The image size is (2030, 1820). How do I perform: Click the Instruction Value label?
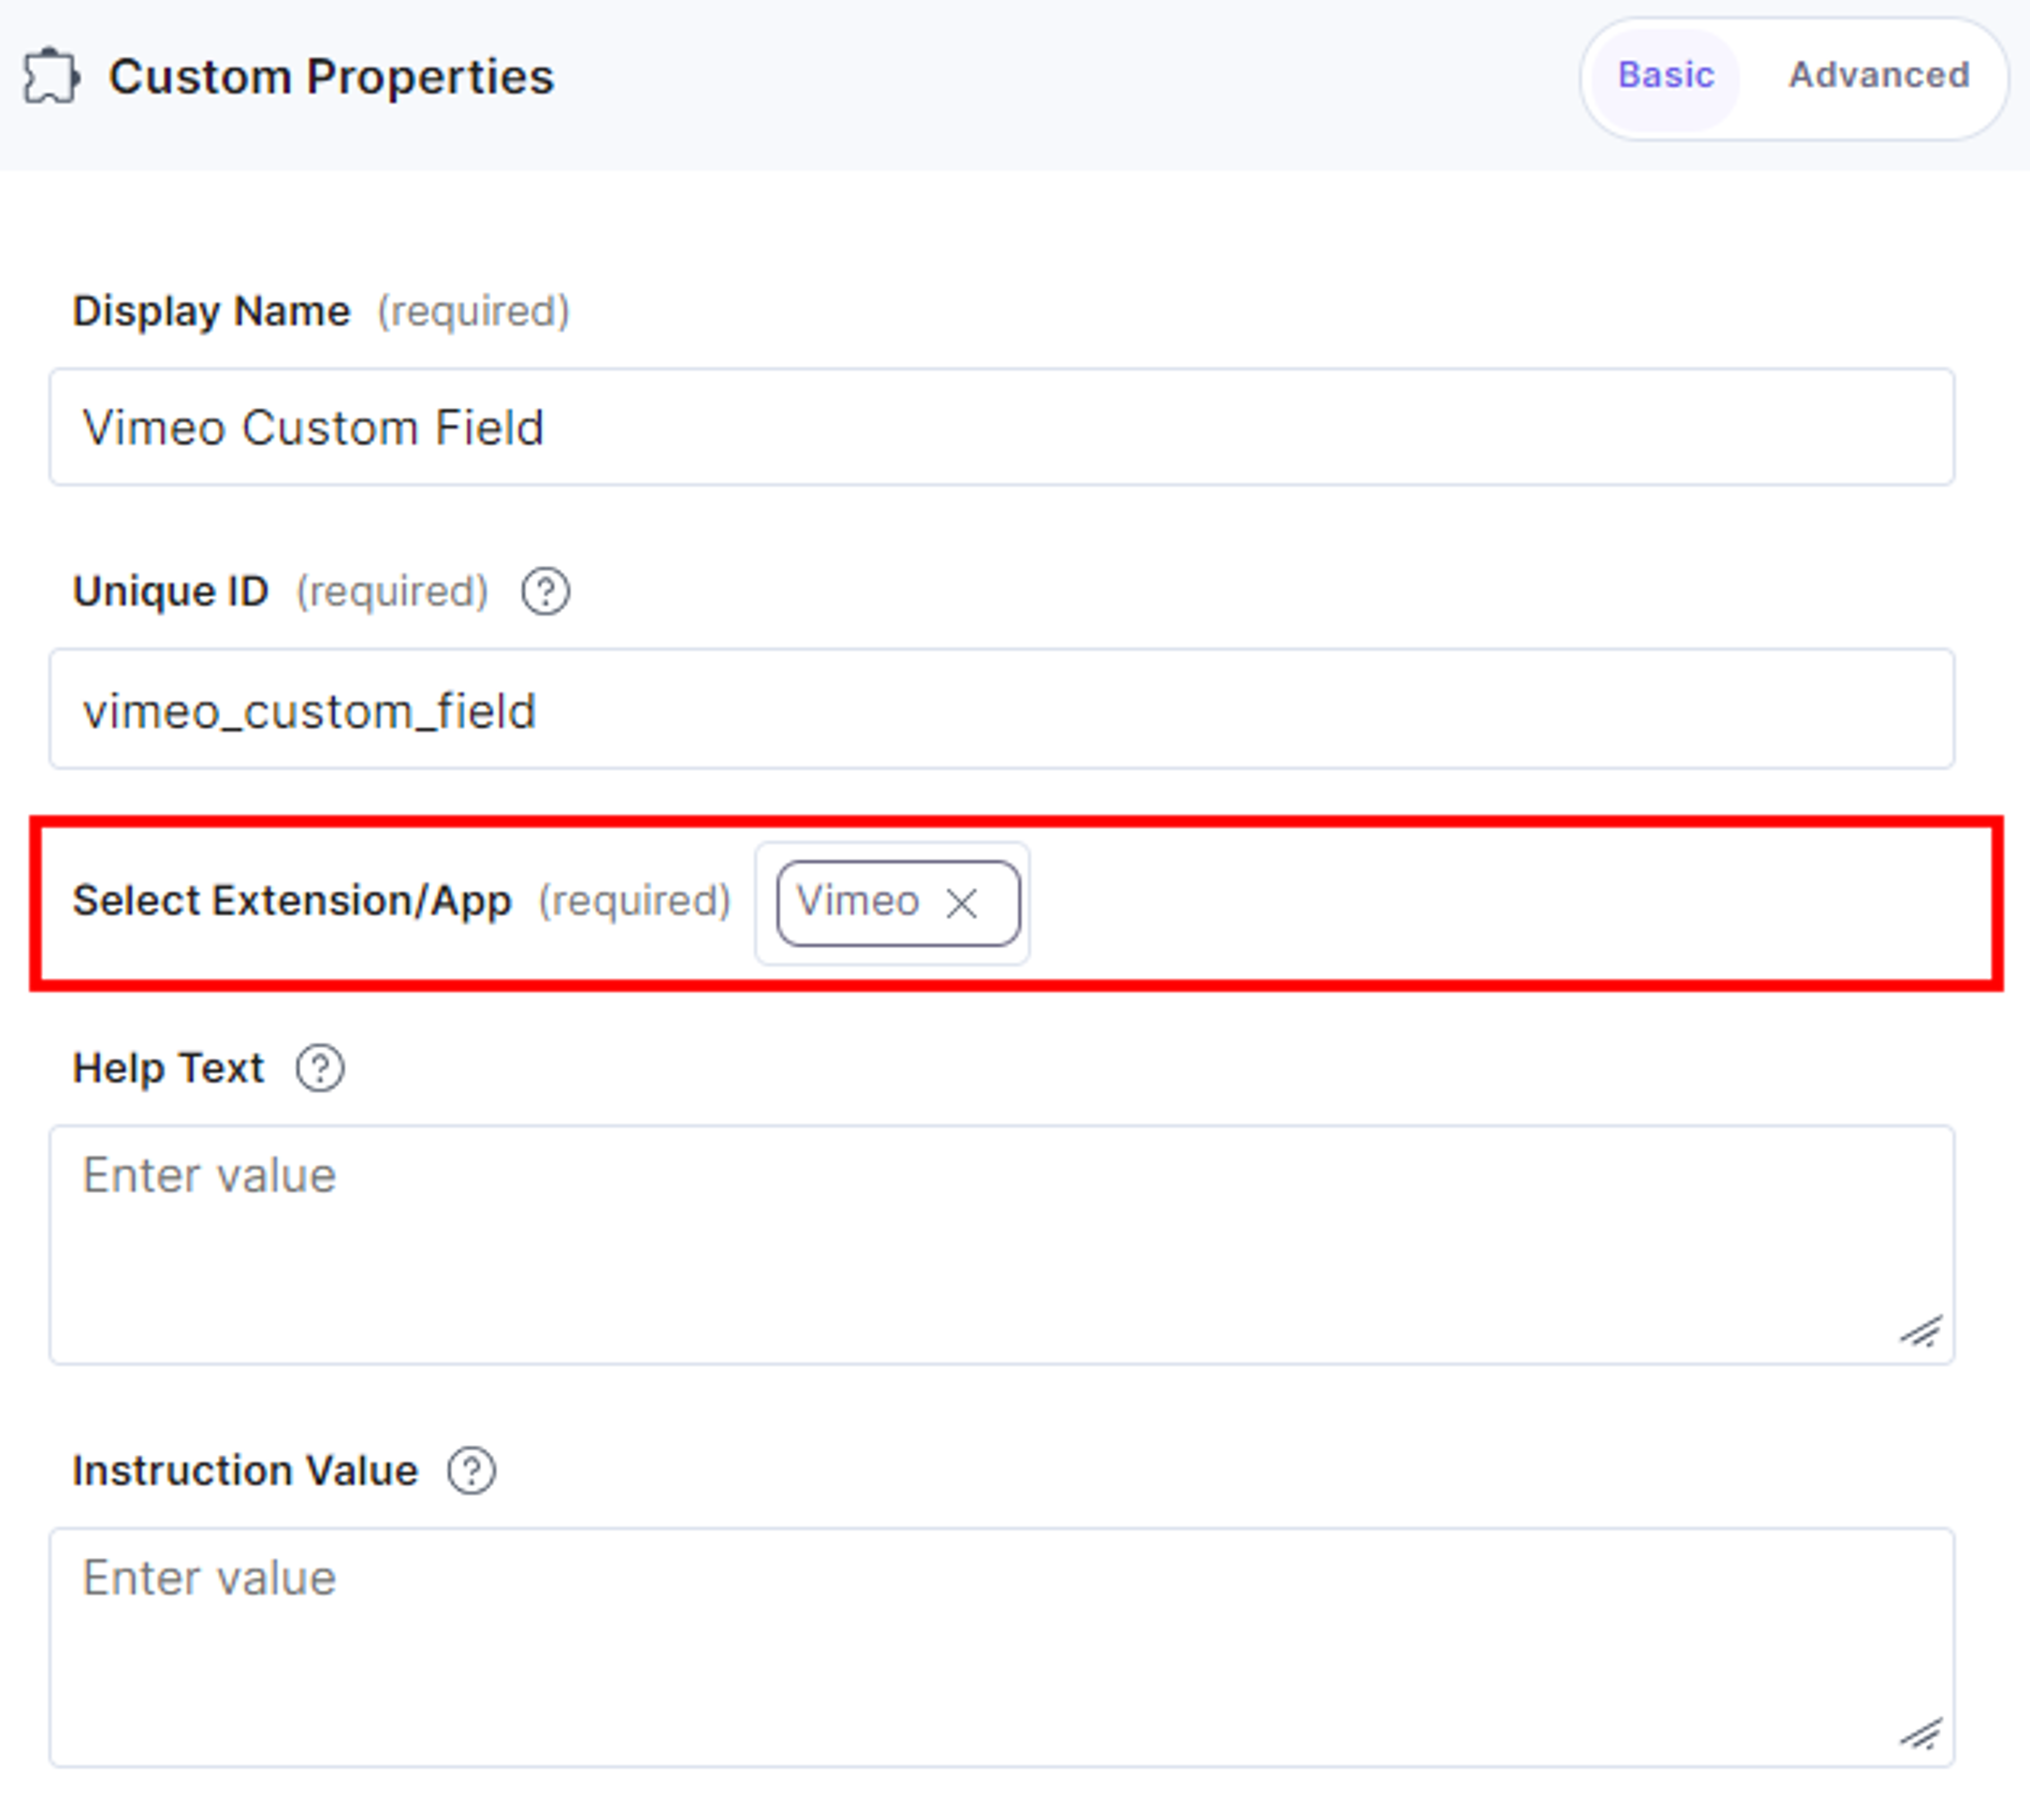[x=245, y=1471]
